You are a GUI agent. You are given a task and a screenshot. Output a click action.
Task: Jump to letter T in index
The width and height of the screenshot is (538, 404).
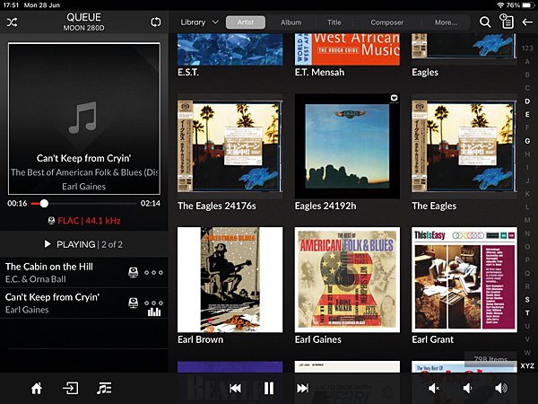pos(527,313)
